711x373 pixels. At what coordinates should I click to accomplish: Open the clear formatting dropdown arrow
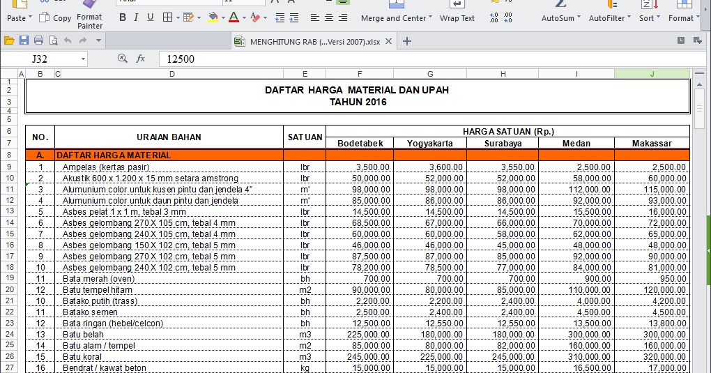(266, 18)
